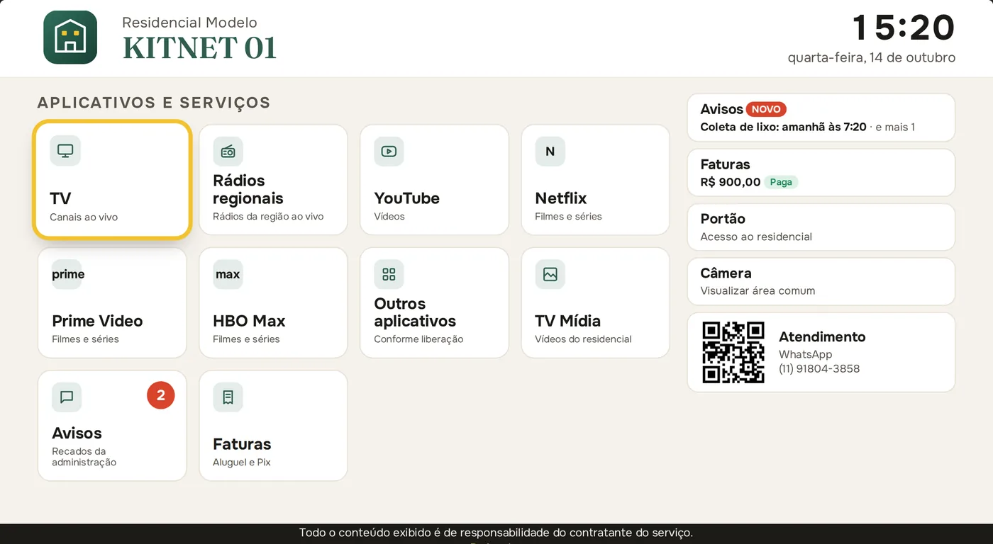Open the Prime Video tile

[x=112, y=302]
